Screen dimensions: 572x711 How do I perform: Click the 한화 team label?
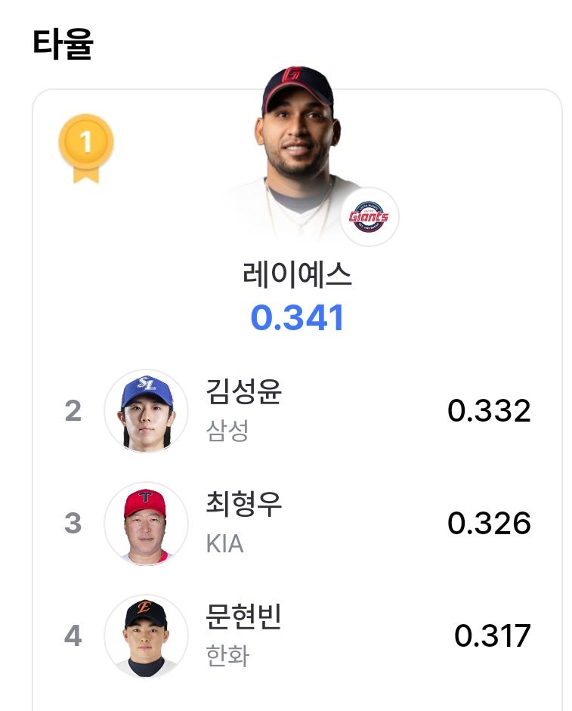click(x=227, y=656)
